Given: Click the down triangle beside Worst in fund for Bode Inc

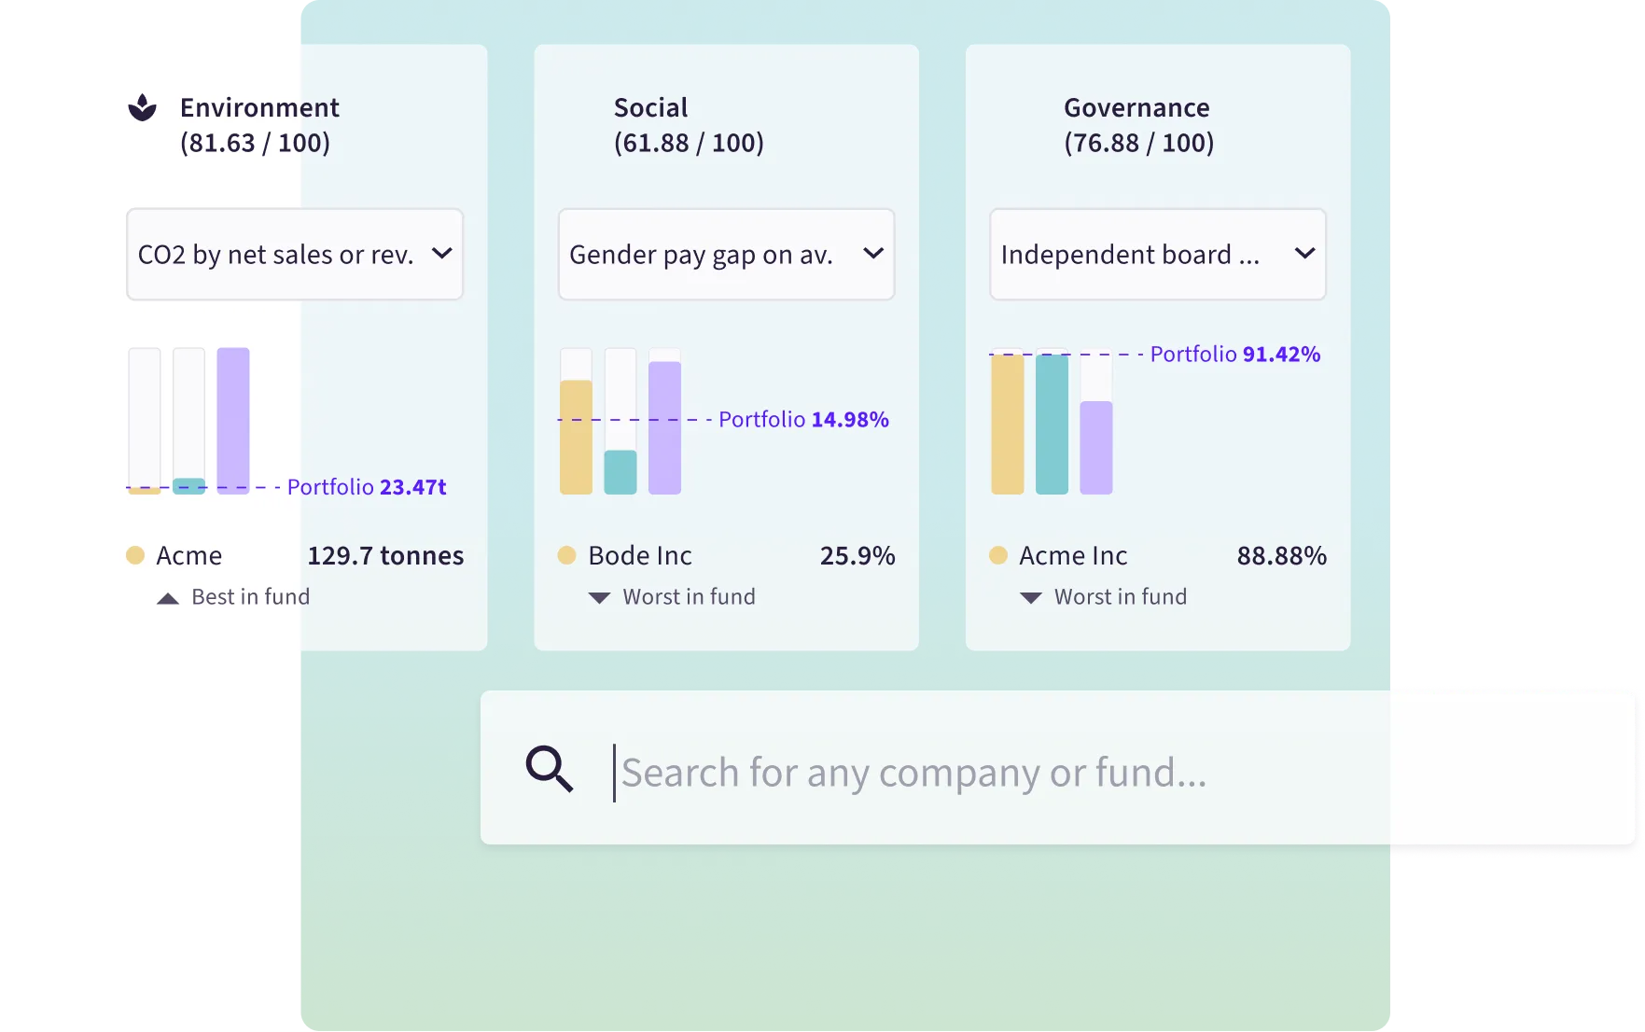Looking at the screenshot, I should coord(598,596).
